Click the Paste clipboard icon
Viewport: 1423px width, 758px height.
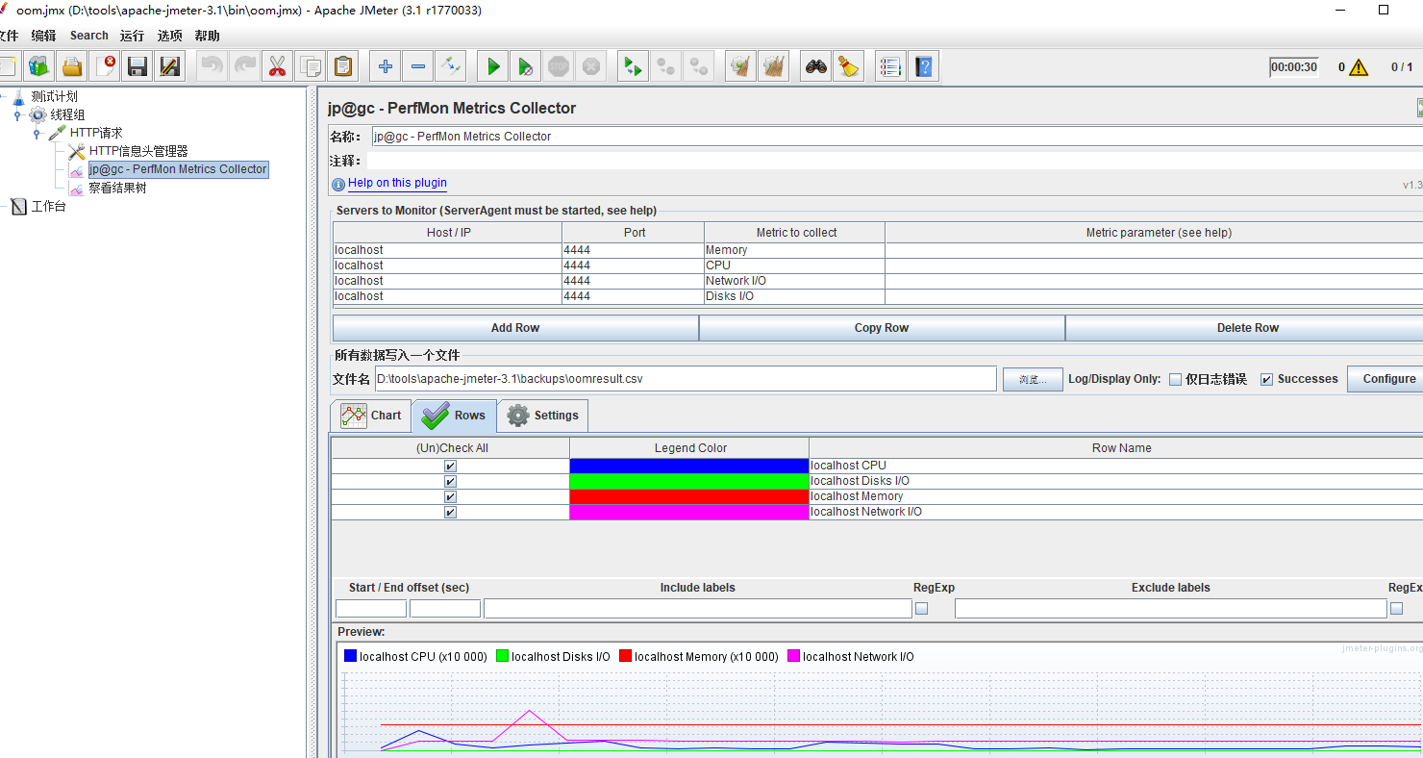coord(343,66)
